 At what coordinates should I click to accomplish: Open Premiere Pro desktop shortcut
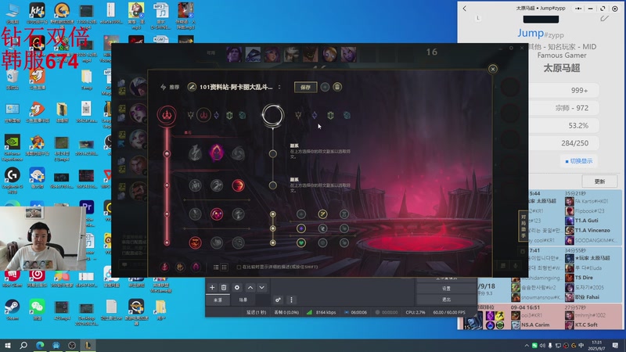coord(87,207)
